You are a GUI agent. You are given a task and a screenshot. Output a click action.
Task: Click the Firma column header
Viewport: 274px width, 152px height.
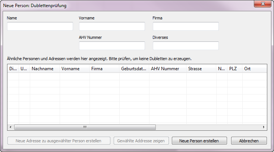104,69
